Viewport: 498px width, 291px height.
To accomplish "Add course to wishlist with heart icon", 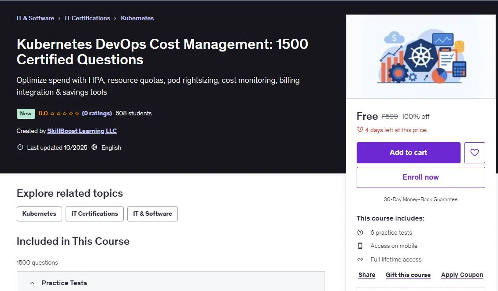I will tap(475, 152).
